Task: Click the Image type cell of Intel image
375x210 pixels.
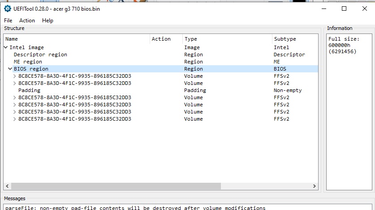Action: click(192, 47)
